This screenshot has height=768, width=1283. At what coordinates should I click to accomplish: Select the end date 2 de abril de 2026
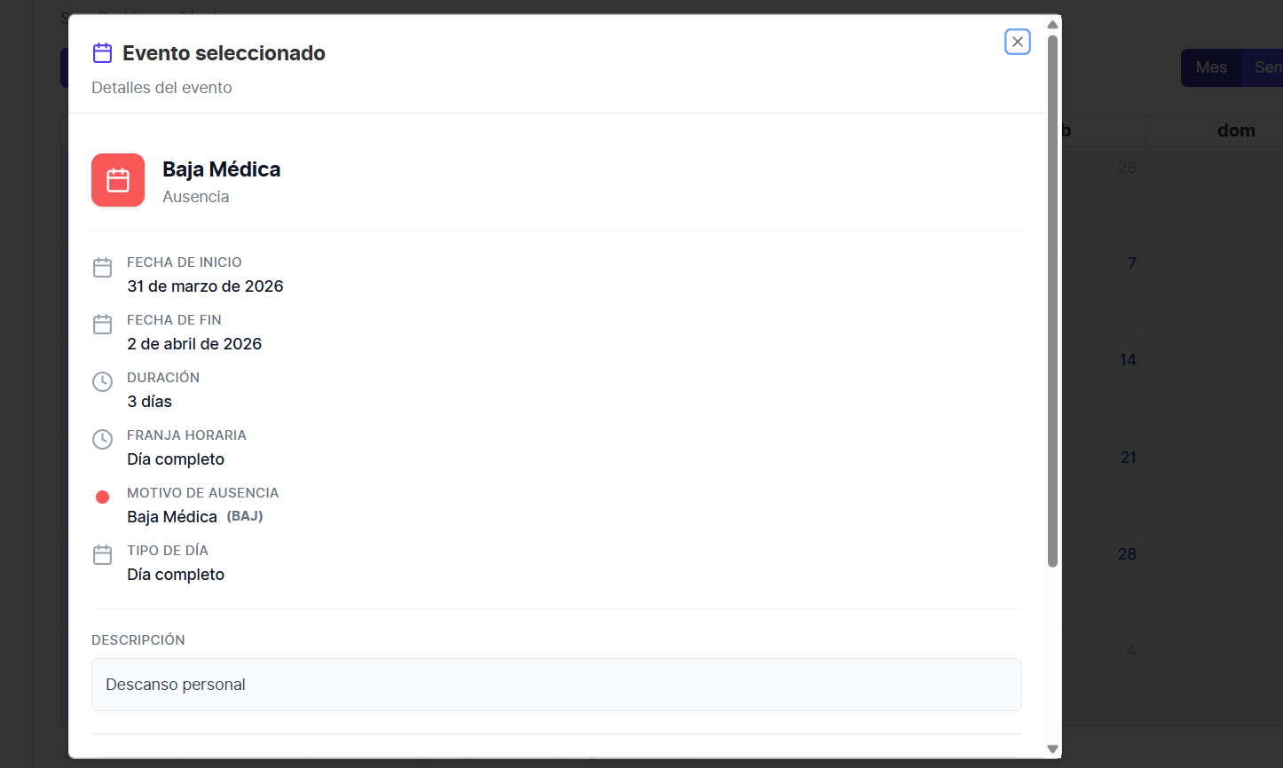coord(194,344)
